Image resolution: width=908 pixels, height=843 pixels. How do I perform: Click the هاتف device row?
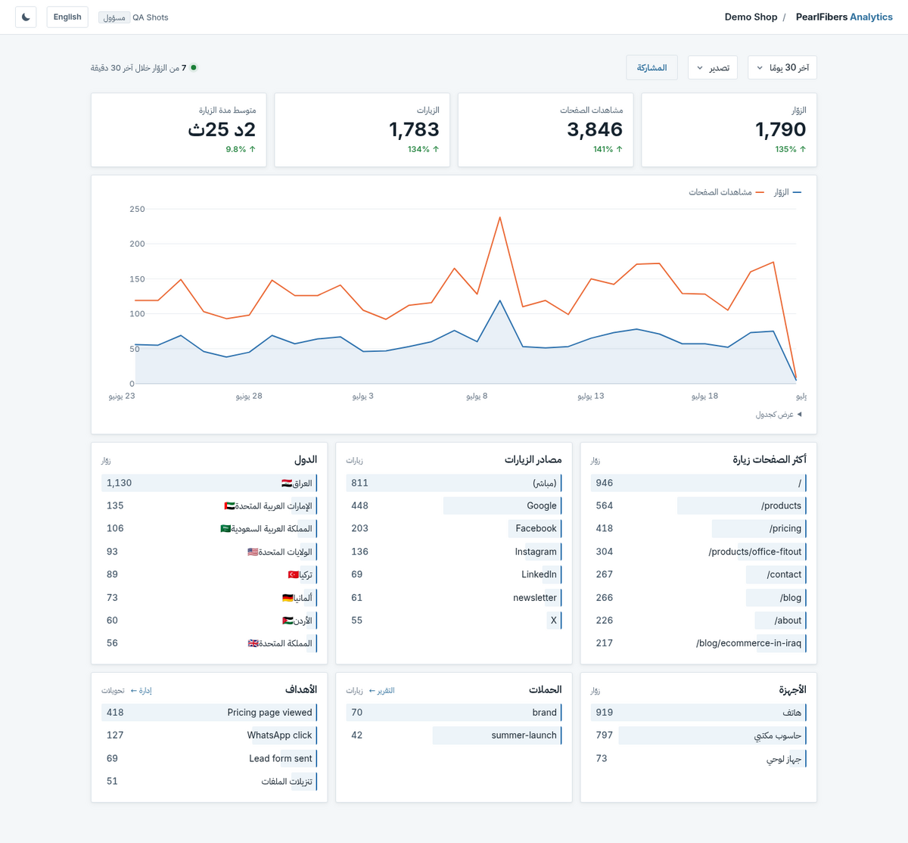(698, 712)
